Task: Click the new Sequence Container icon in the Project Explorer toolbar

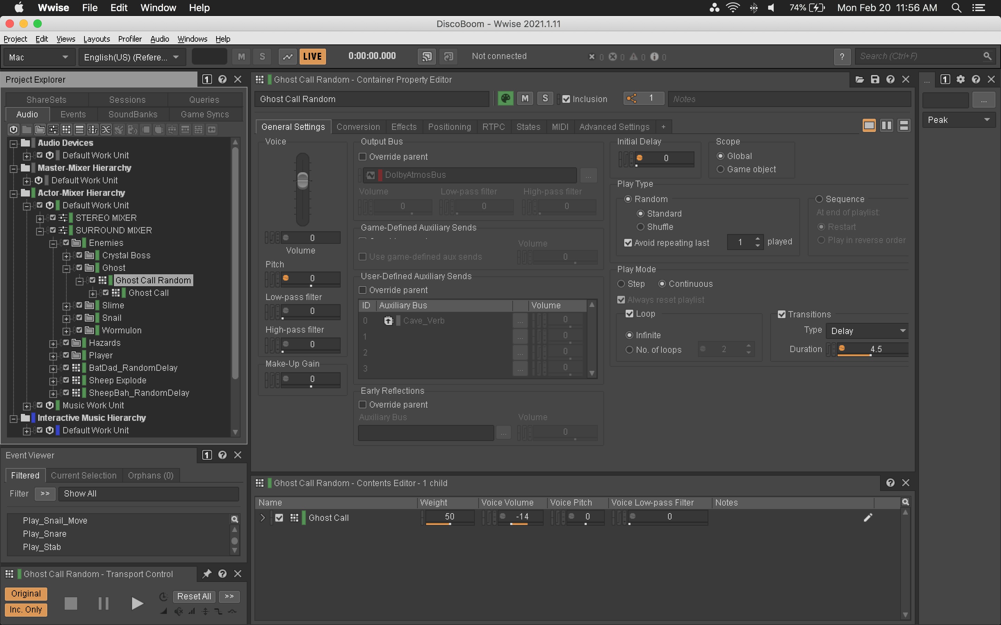Action: [x=79, y=130]
